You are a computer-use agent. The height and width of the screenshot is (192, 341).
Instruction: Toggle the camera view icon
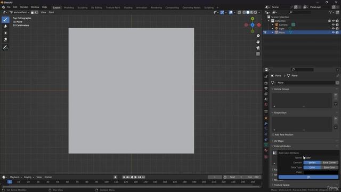pos(258,48)
